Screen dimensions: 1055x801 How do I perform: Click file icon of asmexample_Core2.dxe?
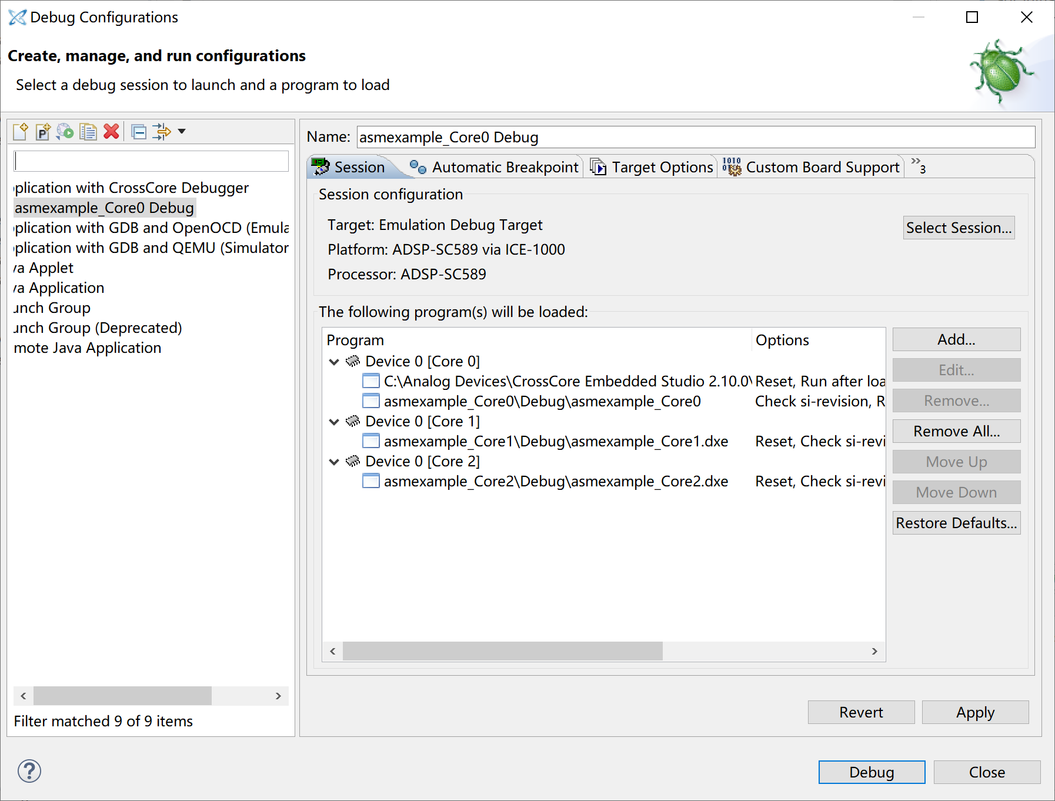371,481
